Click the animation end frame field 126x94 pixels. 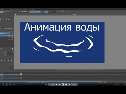pos(10,54)
